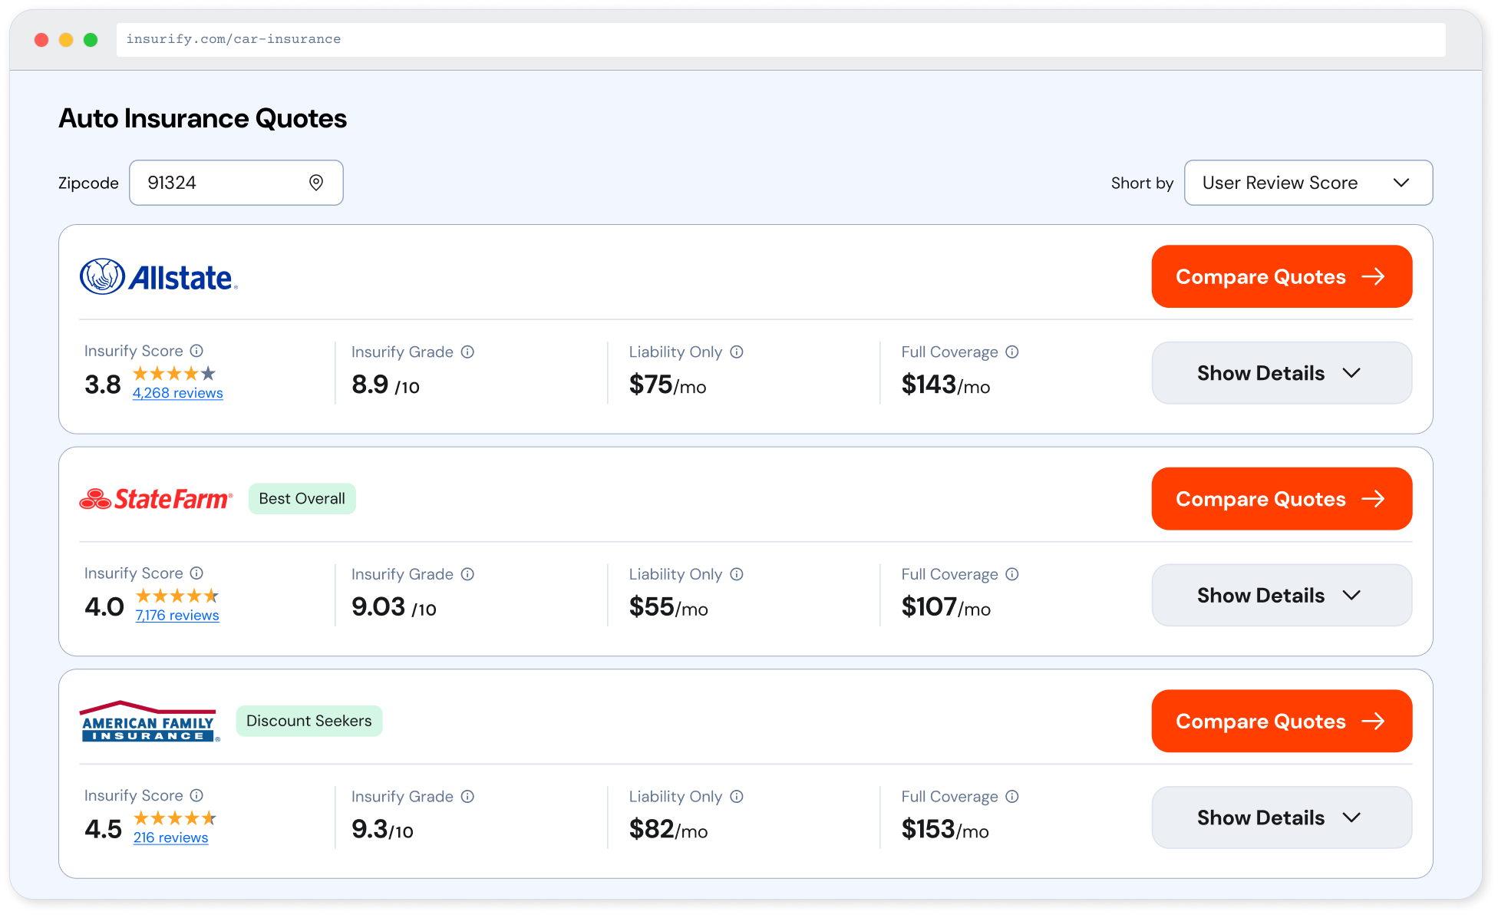Click the location pin icon in zipcode field
This screenshot has height=915, width=1498.
[x=316, y=183]
